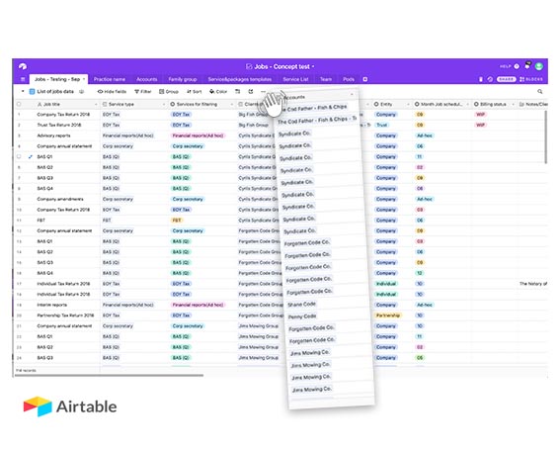Click the collaborators icon beside List of jobs data

pyautogui.click(x=81, y=92)
